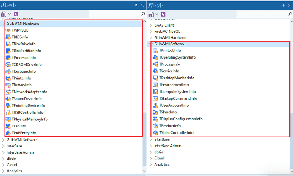The image size is (293, 176).
Task: Select the TCDROMDriveInfo disc icon
Action: pos(8,65)
